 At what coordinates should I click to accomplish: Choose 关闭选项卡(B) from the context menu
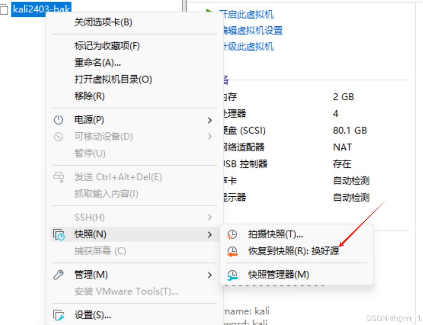click(135, 22)
